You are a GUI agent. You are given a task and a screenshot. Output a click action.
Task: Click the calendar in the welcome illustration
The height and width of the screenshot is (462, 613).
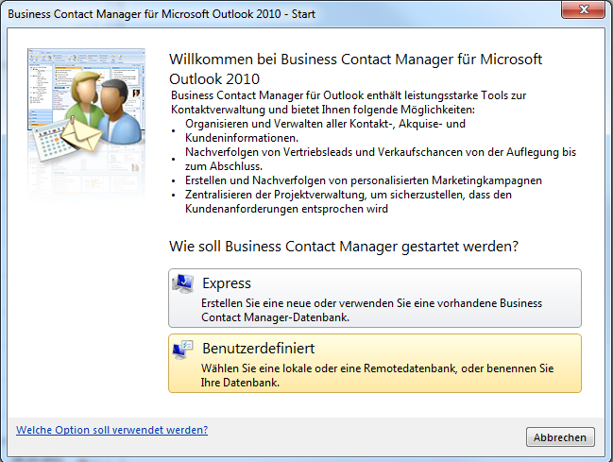tap(52, 144)
